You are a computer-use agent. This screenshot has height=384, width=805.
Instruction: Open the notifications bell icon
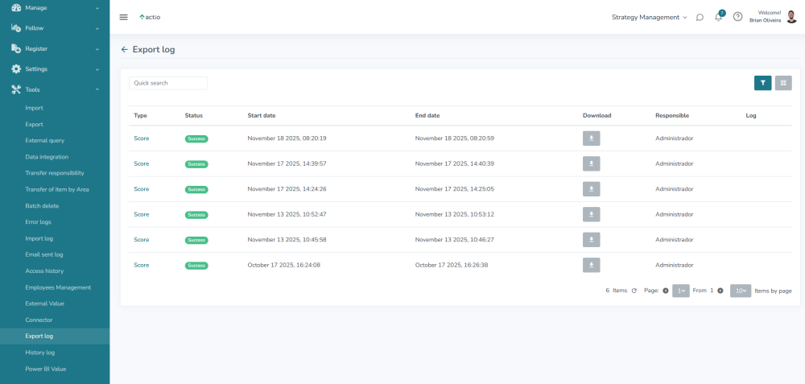(718, 17)
